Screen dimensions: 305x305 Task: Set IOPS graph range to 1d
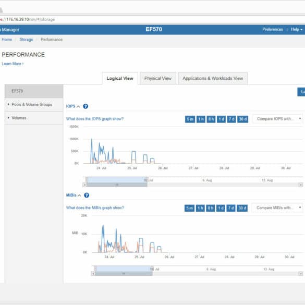coord(221,119)
